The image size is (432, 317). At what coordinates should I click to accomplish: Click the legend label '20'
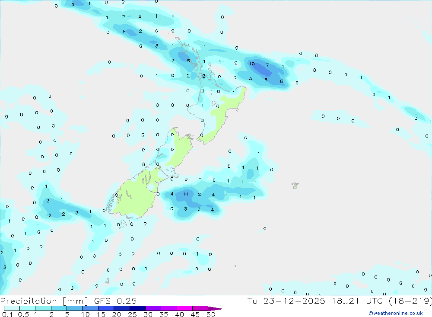point(117,314)
